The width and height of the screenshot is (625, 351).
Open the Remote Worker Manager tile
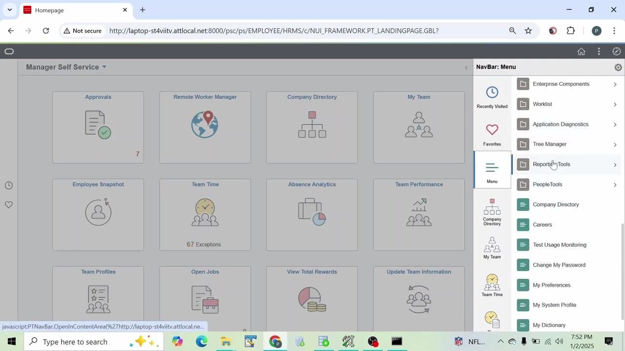tap(205, 127)
